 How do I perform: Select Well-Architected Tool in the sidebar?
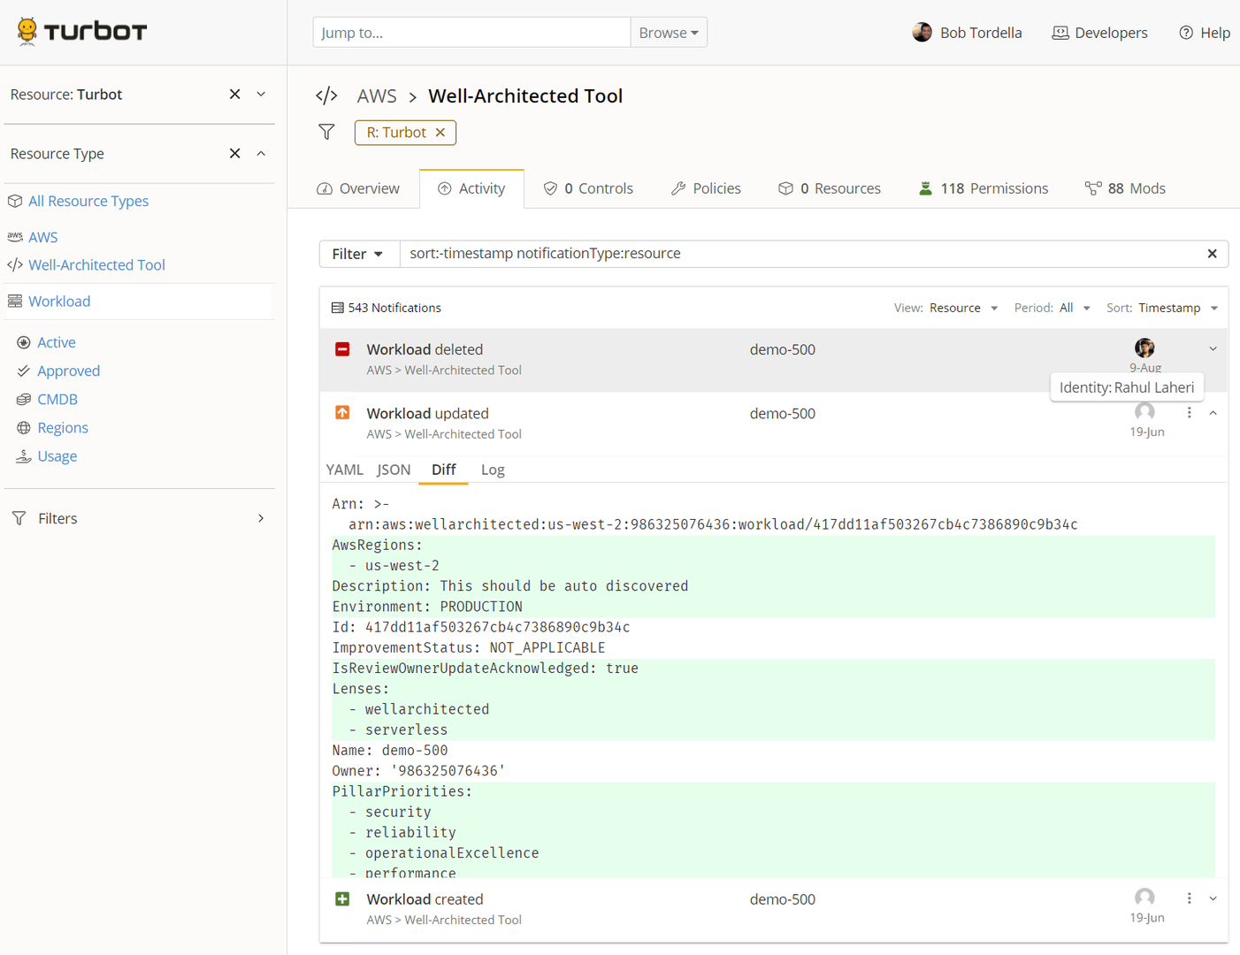pyautogui.click(x=96, y=264)
